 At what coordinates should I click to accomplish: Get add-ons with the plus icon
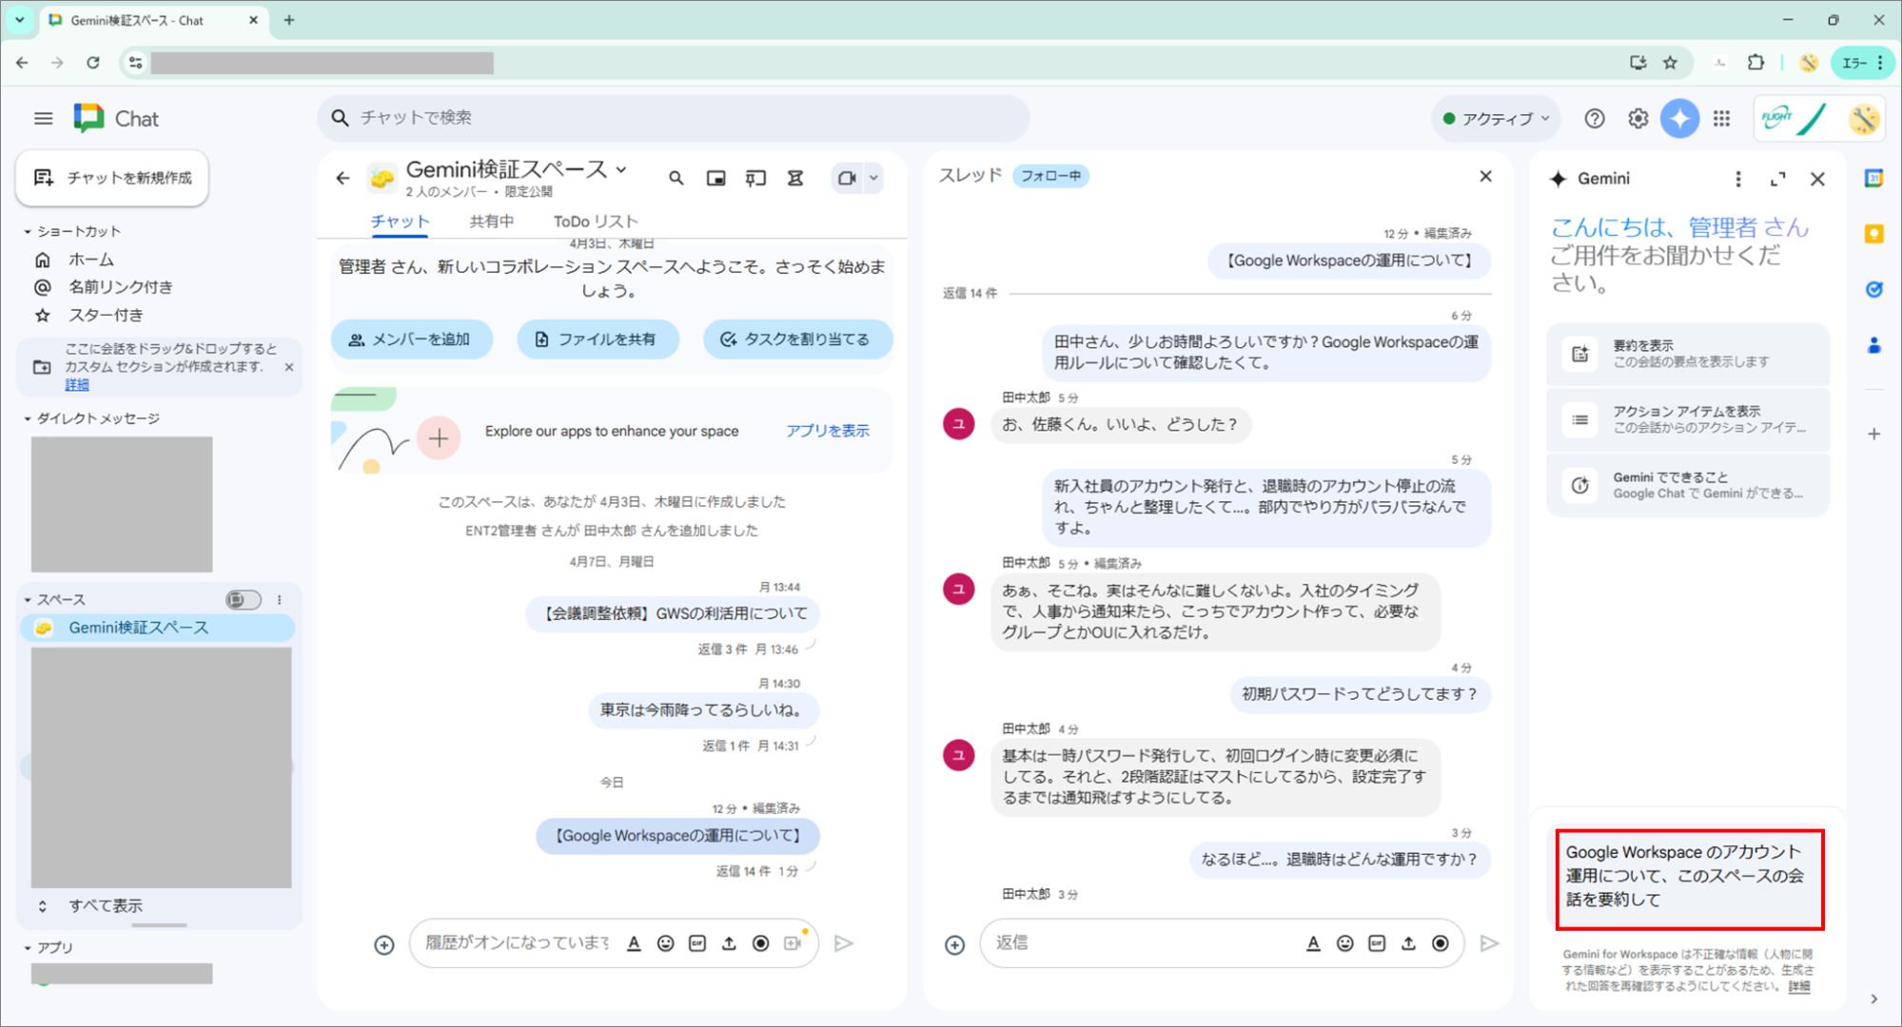(x=1873, y=434)
